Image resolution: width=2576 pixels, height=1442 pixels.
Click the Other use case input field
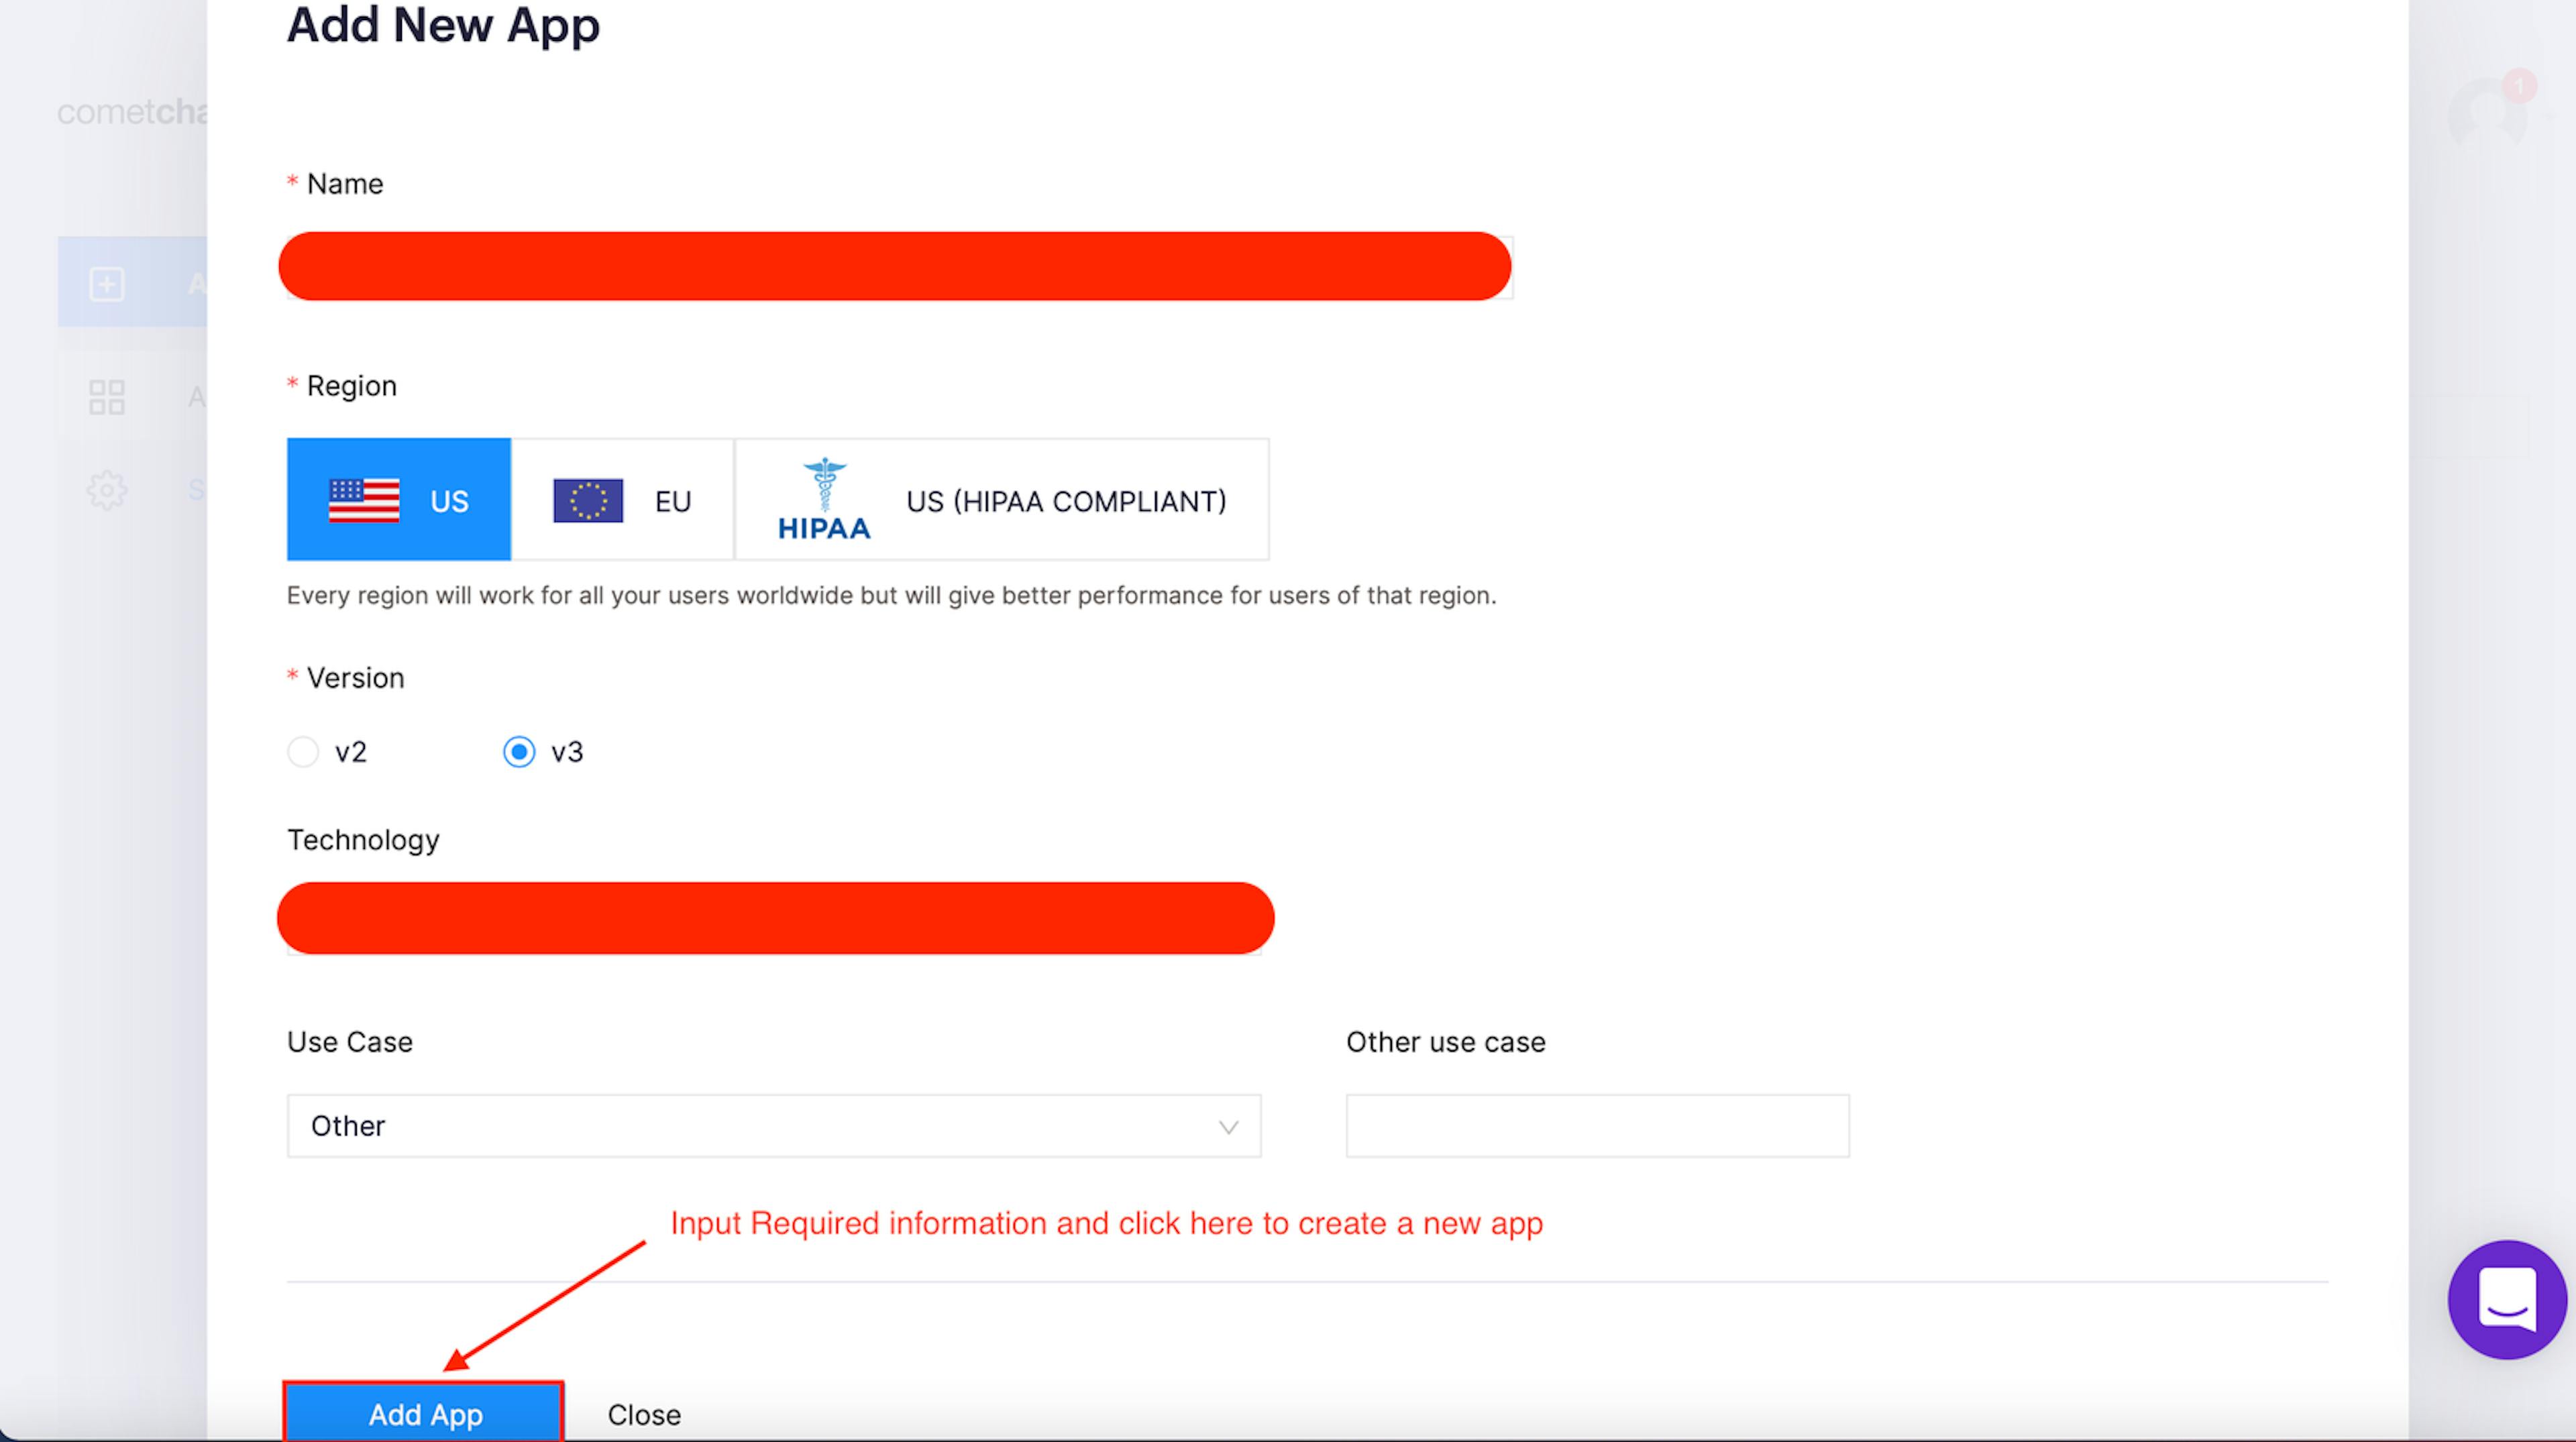1594,1125
